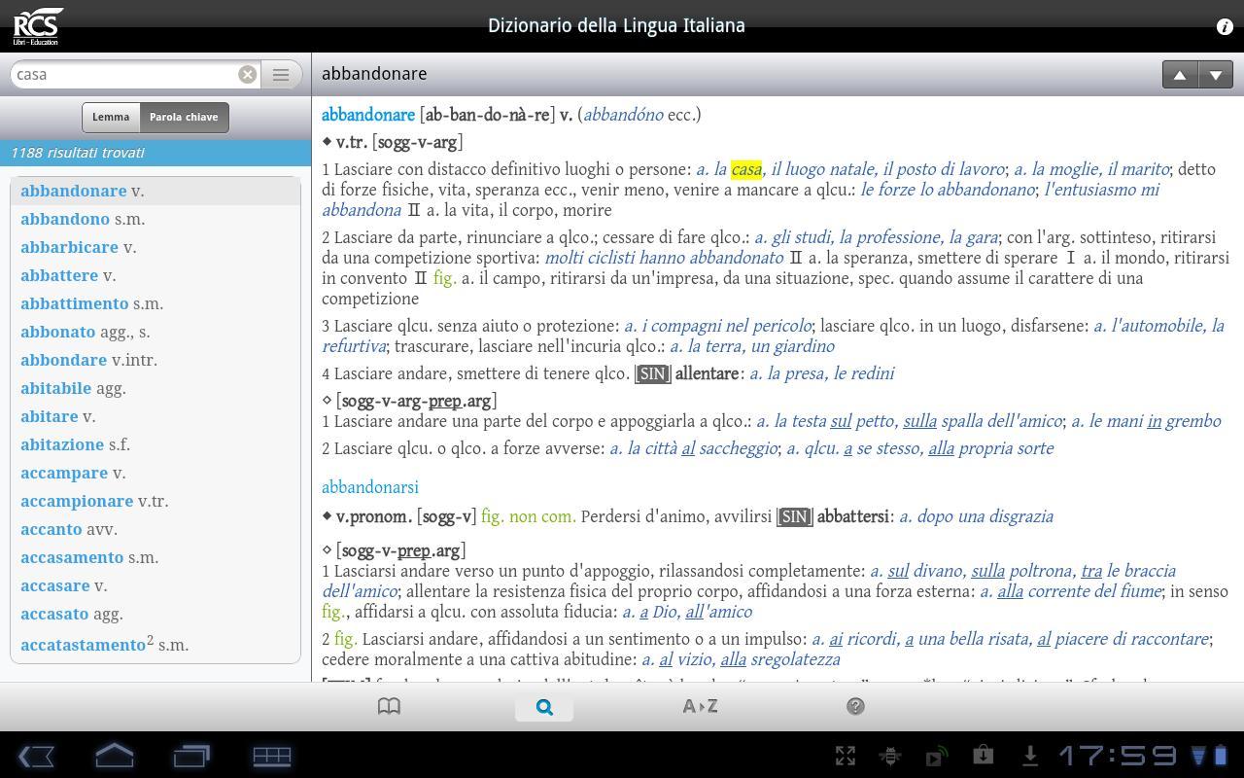Select the magnifier search tab
The height and width of the screenshot is (778, 1244).
(544, 706)
